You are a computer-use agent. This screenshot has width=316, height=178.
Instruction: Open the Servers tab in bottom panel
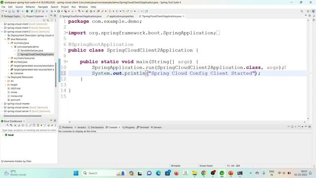click(156, 128)
